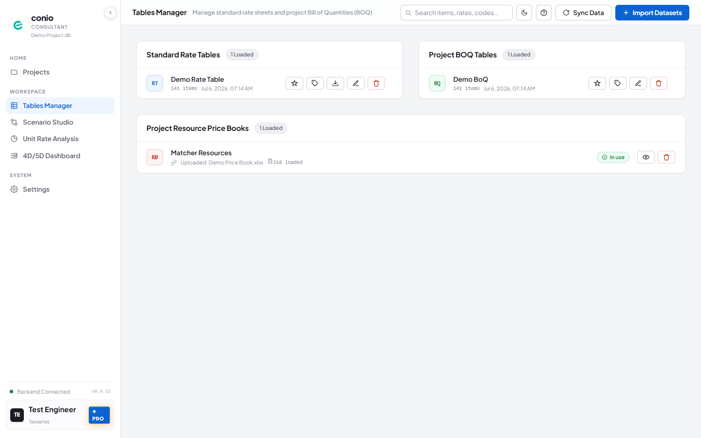Collapse the sidebar with the chevron button

pyautogui.click(x=111, y=13)
